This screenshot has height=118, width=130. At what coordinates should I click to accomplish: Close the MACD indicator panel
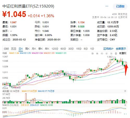click(x=125, y=105)
